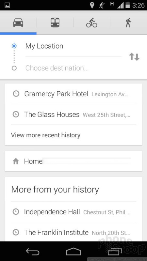Swap start and destination arrows
147x261 pixels.
click(x=134, y=57)
